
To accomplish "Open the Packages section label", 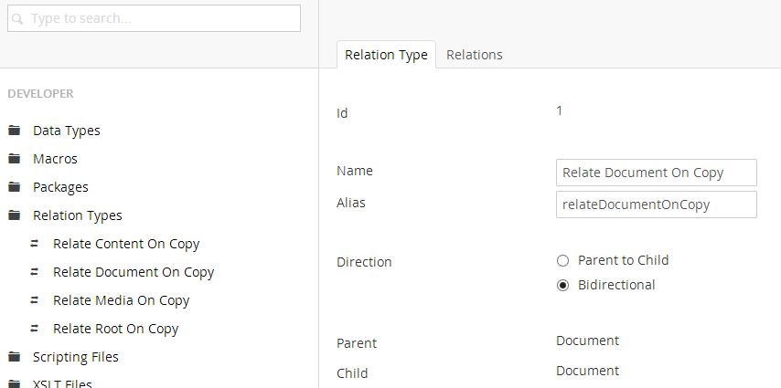I will [60, 187].
